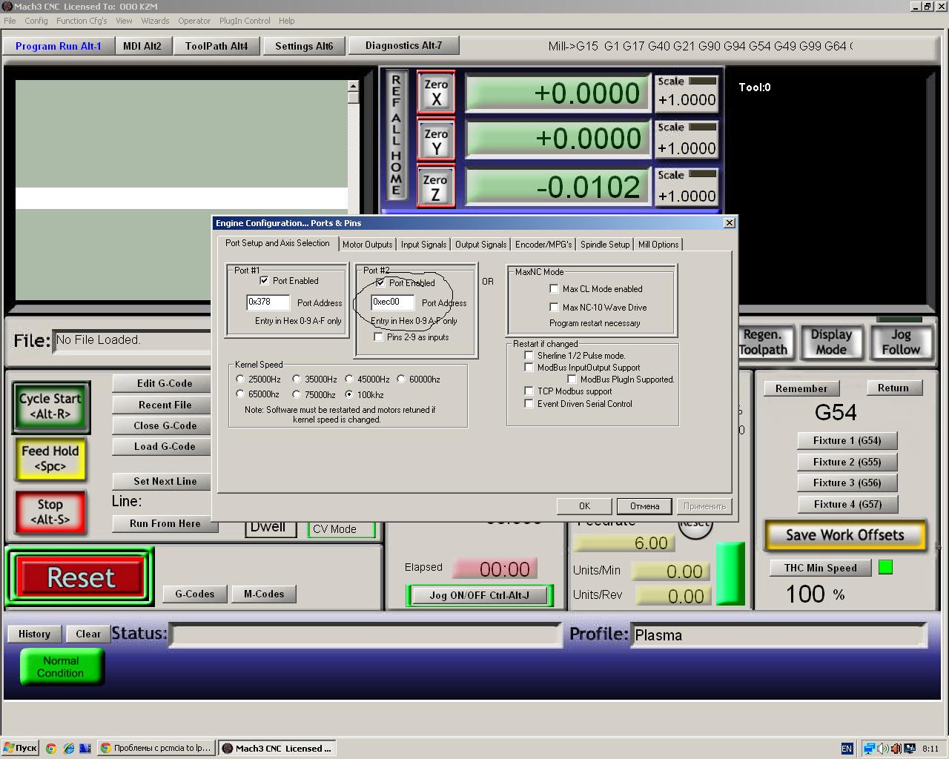Image resolution: width=949 pixels, height=759 pixels.
Task: Enable Sherline 1/2 Pulse mode
Action: 529,356
